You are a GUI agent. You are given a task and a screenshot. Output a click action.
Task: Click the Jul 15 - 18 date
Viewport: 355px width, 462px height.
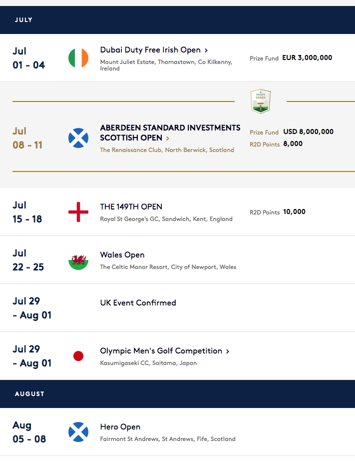click(27, 212)
